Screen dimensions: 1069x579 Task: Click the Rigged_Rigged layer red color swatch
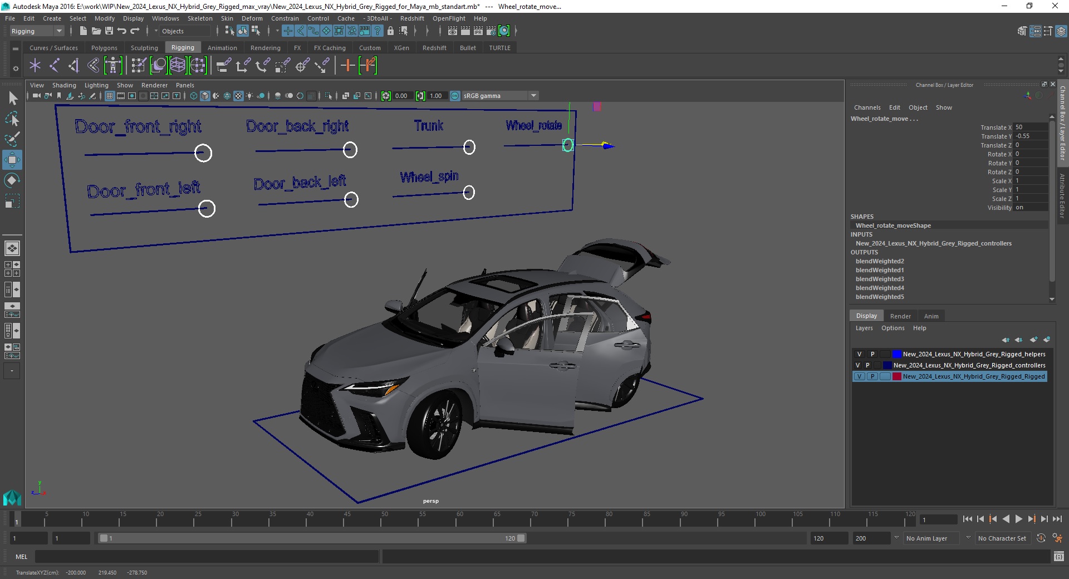point(896,376)
